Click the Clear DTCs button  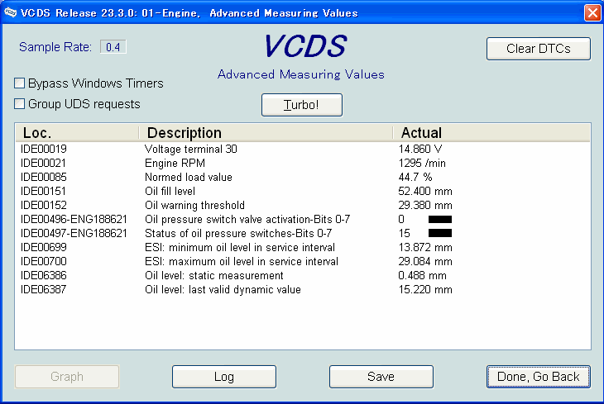[539, 49]
